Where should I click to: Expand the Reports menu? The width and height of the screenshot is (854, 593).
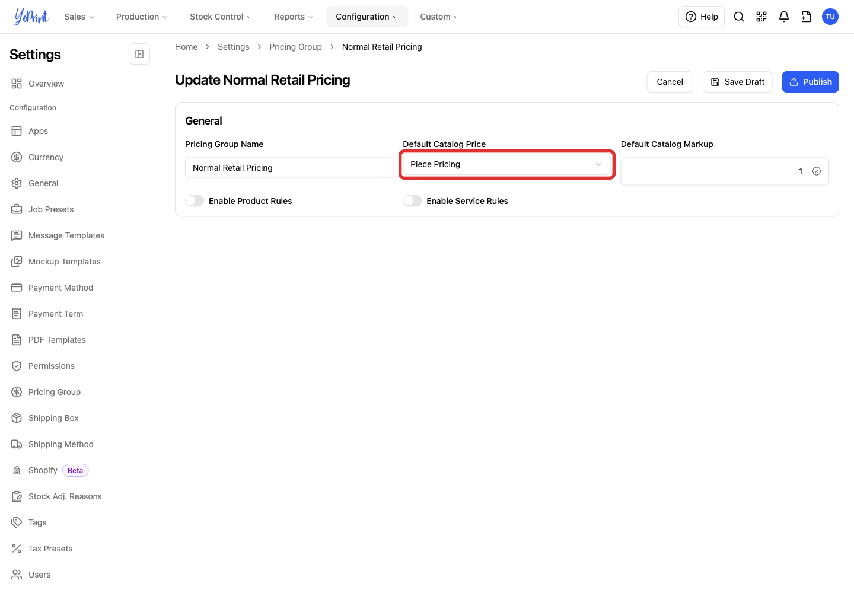[294, 17]
